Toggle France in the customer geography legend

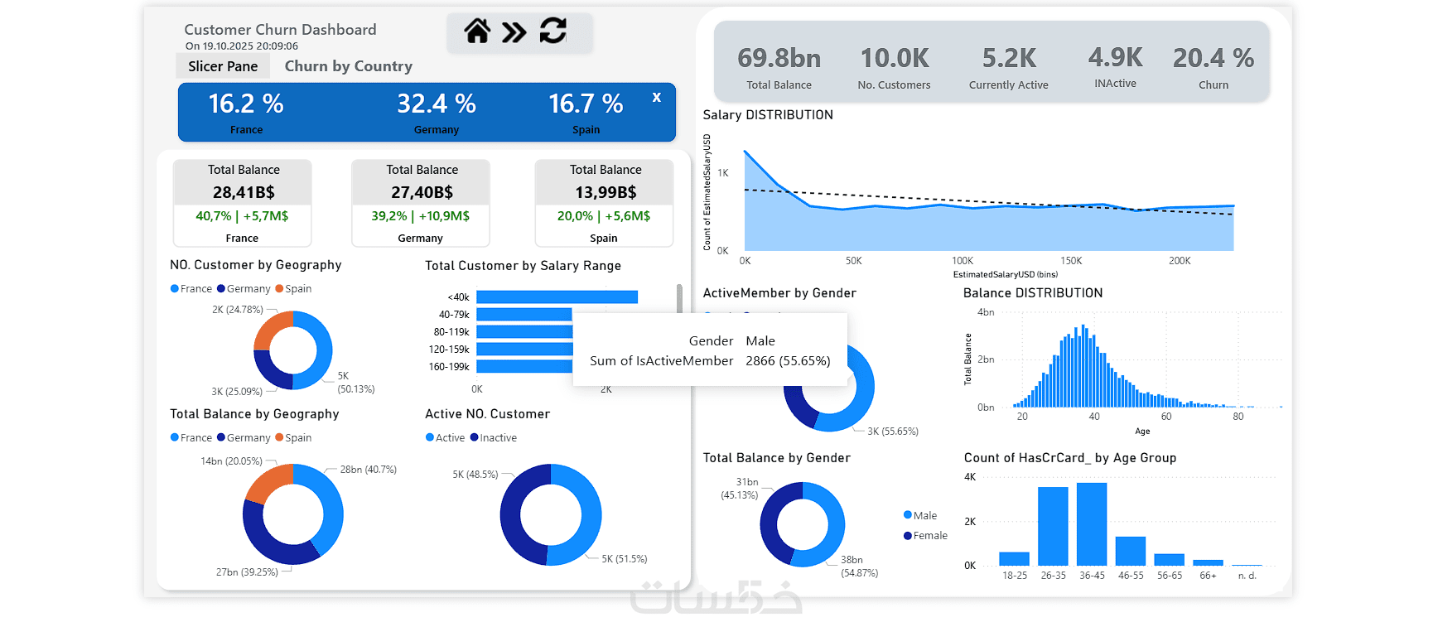[191, 289]
